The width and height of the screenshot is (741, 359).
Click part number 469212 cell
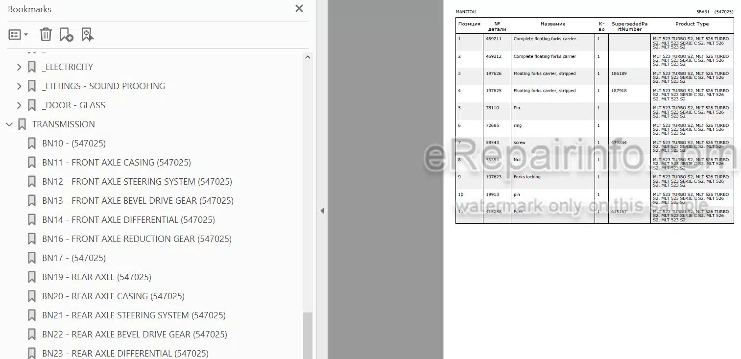coord(493,56)
